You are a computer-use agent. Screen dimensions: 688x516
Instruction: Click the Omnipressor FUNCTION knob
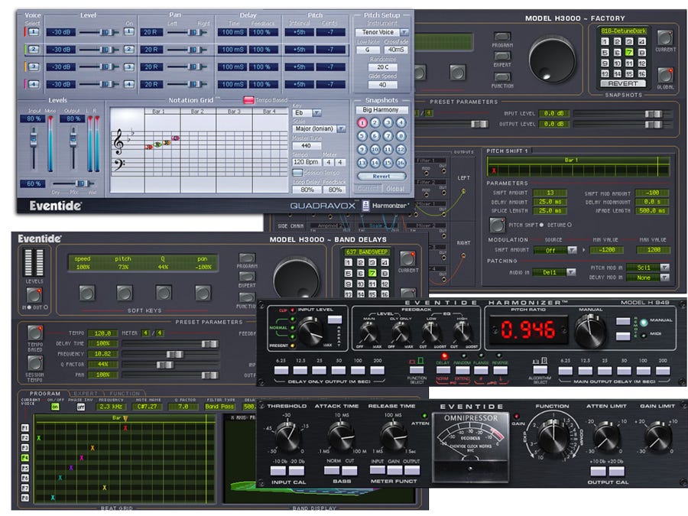[552, 437]
